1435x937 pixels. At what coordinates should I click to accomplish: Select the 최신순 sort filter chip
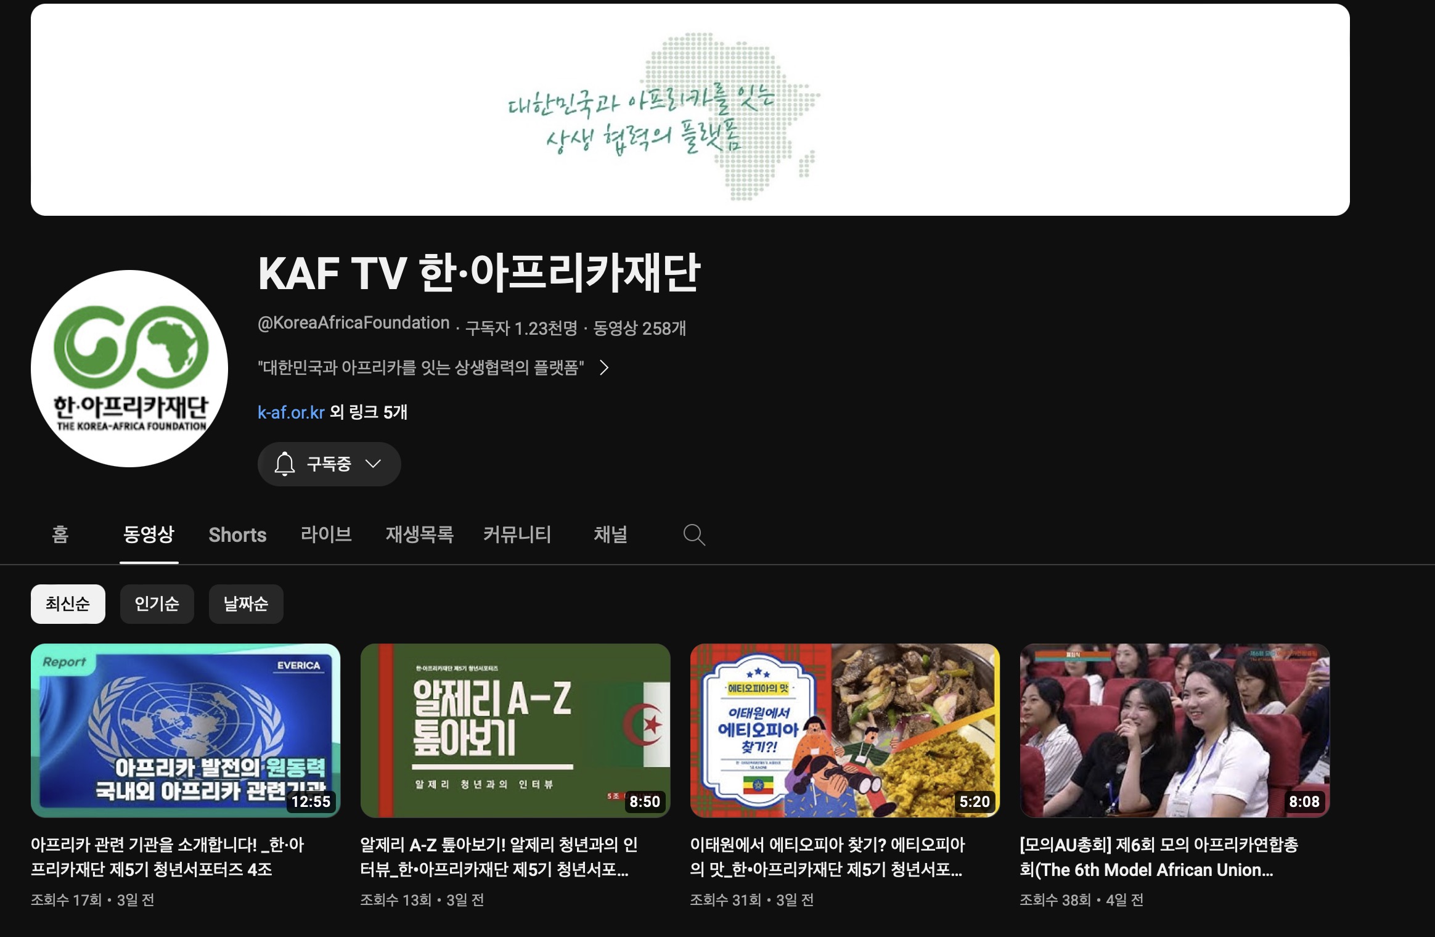pos(68,604)
